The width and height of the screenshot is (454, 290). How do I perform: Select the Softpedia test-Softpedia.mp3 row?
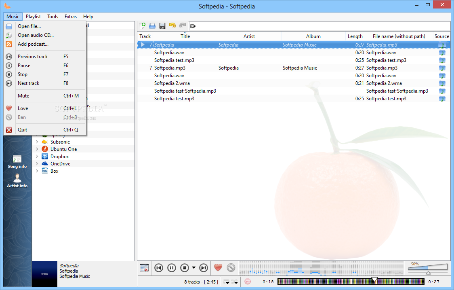coord(294,91)
